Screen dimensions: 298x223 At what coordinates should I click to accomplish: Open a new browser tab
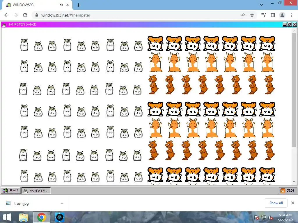click(x=79, y=5)
